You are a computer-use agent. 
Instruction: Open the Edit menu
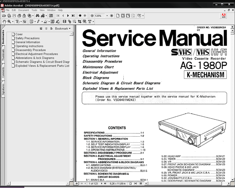(x=14, y=10)
